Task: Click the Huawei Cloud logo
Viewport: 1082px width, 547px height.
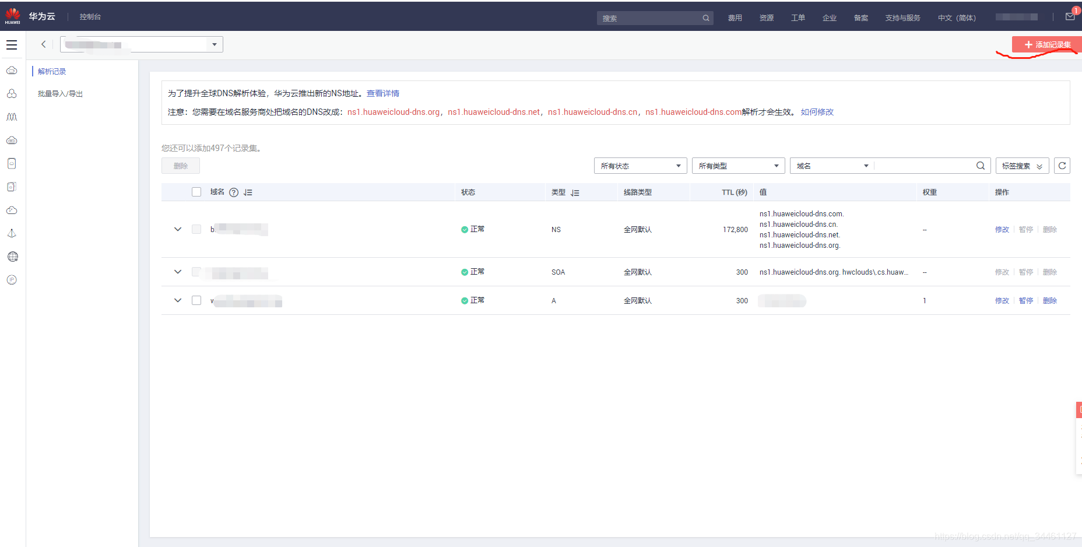Action: (x=12, y=16)
